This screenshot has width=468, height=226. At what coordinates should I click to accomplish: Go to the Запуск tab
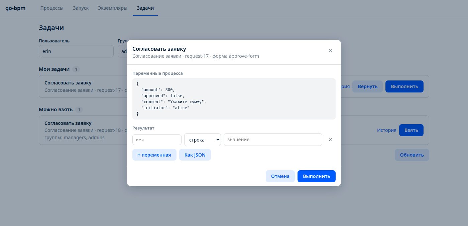(x=81, y=8)
